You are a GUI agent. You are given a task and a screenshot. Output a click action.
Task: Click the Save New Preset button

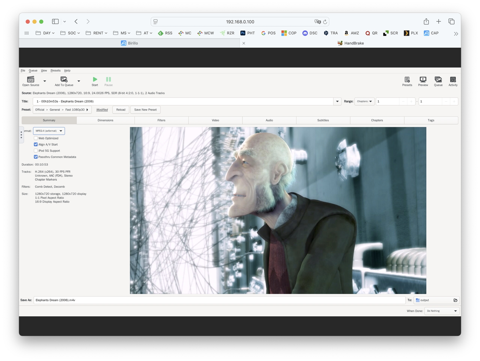click(145, 110)
